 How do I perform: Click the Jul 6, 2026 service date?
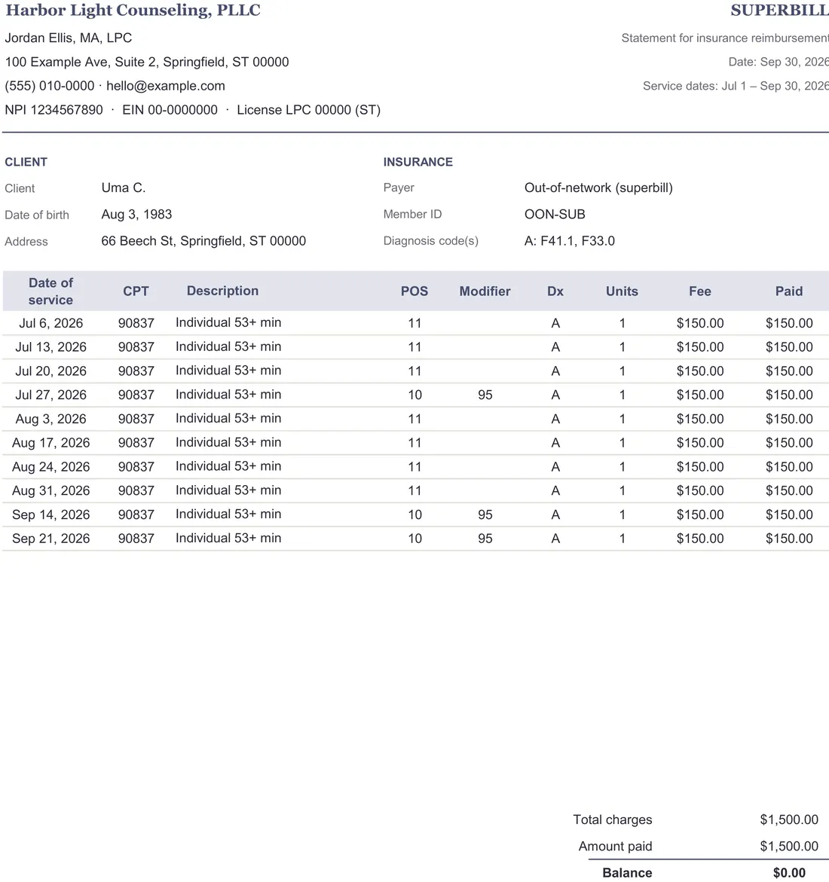[50, 323]
